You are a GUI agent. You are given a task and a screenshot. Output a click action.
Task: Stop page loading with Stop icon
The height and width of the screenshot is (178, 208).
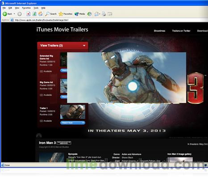pos(28,14)
